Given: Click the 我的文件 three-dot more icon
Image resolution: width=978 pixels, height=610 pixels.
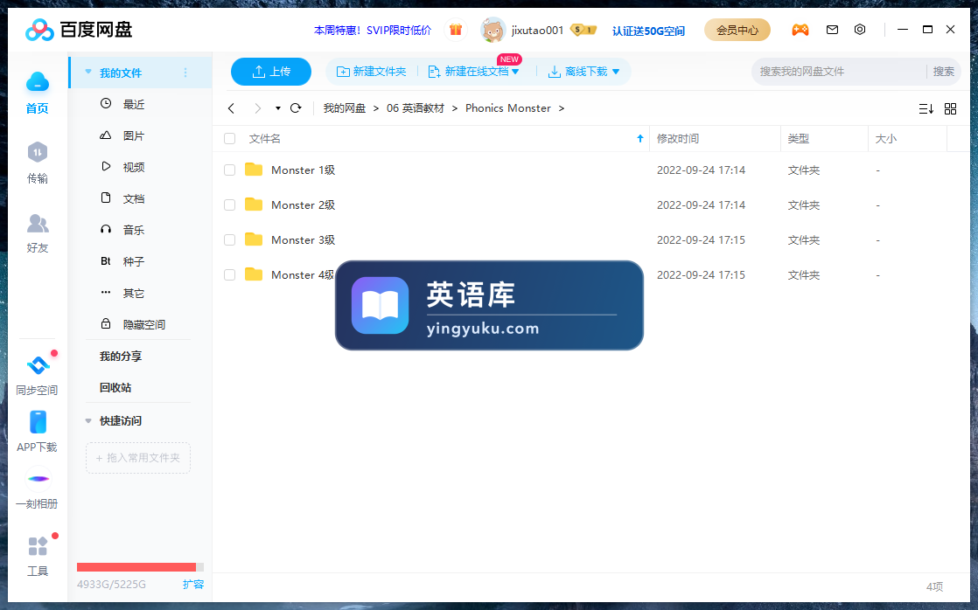Looking at the screenshot, I should coord(185,73).
